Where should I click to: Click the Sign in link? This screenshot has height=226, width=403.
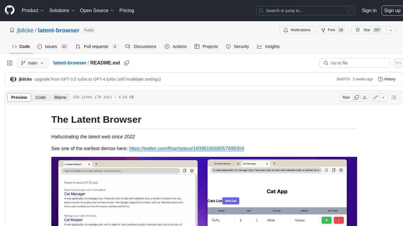tap(369, 10)
